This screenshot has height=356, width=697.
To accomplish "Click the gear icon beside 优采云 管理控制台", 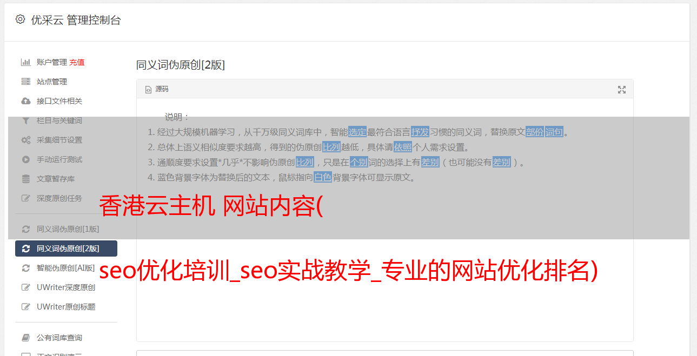I will click(20, 19).
